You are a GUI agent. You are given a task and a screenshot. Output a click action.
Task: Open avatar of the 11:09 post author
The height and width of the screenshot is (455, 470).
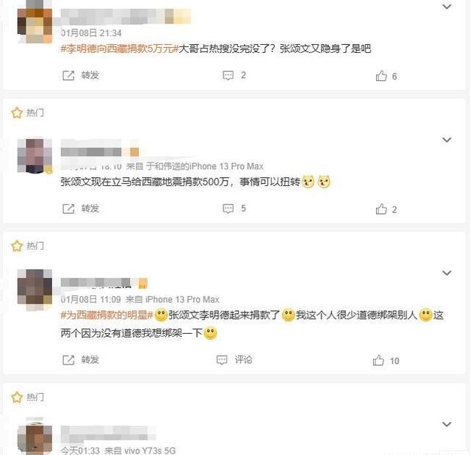click(35, 287)
